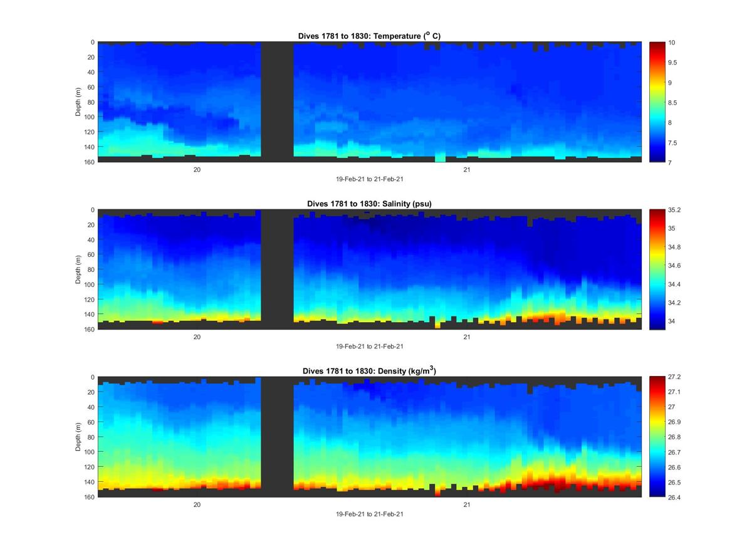
Task: Click the Depth (m) label on Temperature plot
Action: (x=78, y=102)
